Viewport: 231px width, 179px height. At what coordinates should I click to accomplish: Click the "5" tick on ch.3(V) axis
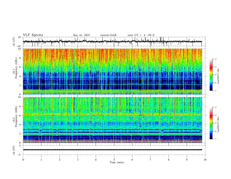click(20, 146)
